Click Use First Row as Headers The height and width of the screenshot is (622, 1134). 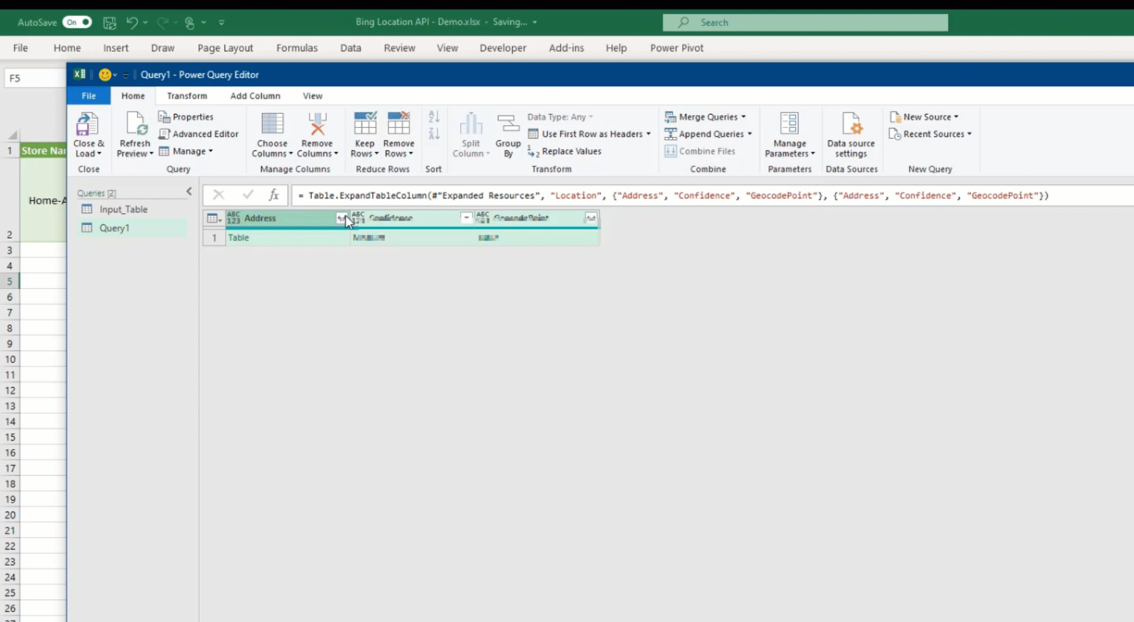pyautogui.click(x=589, y=134)
